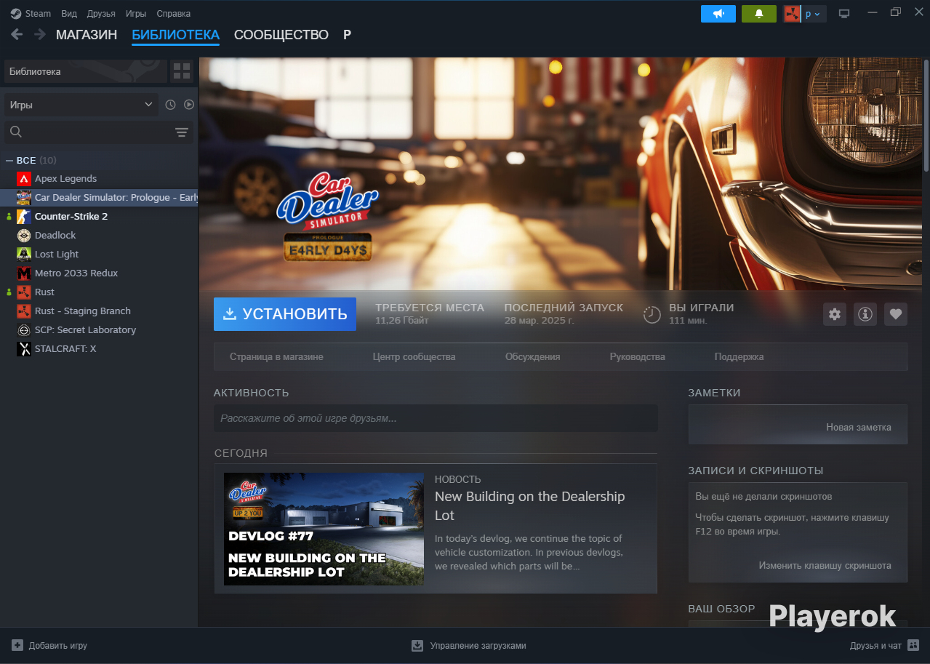Viewport: 930px width, 664px height.
Task: Collapse the ВСЕ (10) games group
Action: click(9, 160)
